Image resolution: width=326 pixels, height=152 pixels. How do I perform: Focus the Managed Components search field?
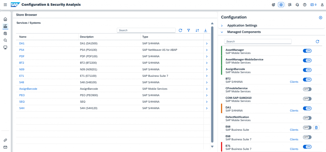[258, 41]
